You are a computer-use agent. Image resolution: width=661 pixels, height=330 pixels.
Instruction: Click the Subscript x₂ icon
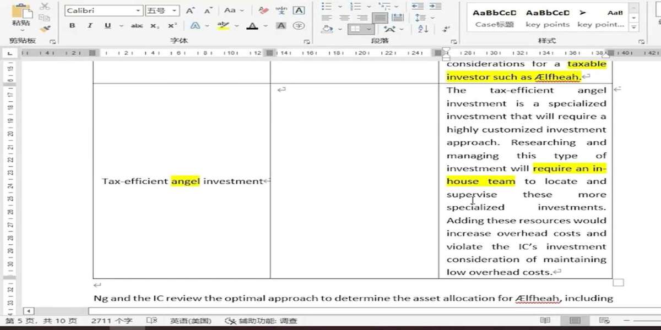pos(155,26)
